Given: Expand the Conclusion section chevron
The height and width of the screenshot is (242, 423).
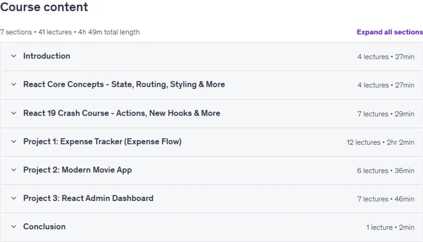Looking at the screenshot, I should (13, 226).
